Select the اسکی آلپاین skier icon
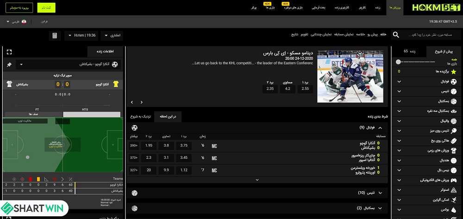The height and width of the screenshot is (219, 463). 454,200
